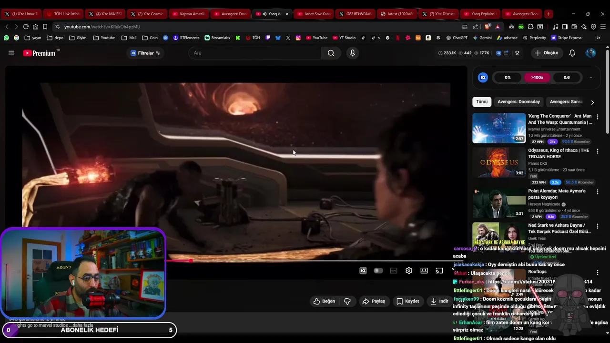The height and width of the screenshot is (343, 610).
Task: Open the Netflix bookmark icon
Action: pos(398,38)
